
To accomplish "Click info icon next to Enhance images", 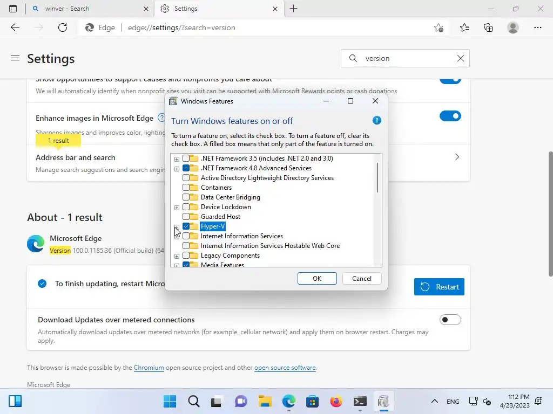I will (161, 118).
